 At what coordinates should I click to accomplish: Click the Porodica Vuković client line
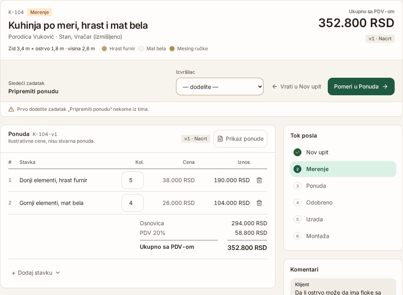65,37
